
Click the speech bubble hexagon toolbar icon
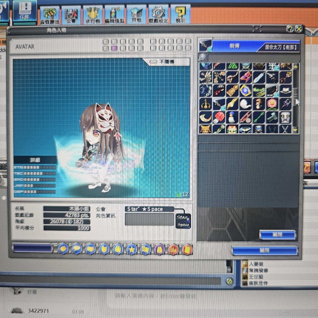pos(77,248)
